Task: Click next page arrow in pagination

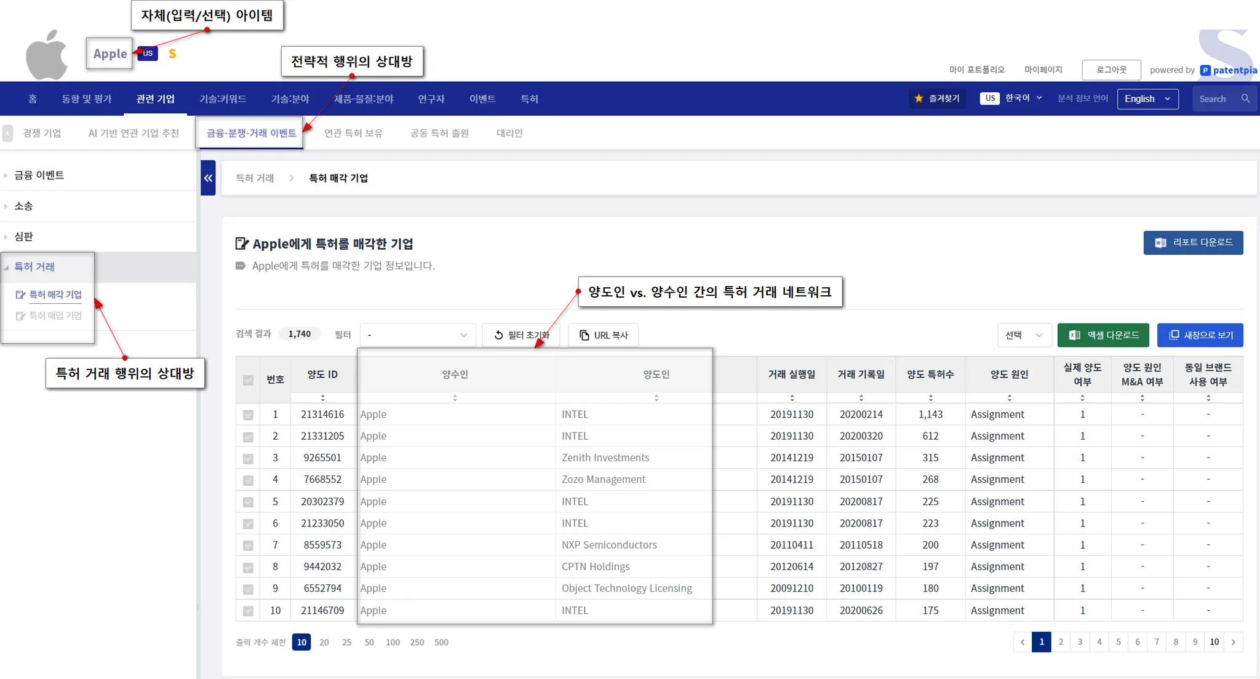Action: tap(1234, 642)
